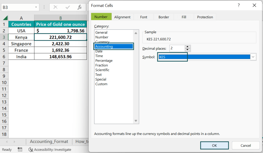Switch to the Alignment tab
Screen dimensions: 263x153
click(x=123, y=16)
